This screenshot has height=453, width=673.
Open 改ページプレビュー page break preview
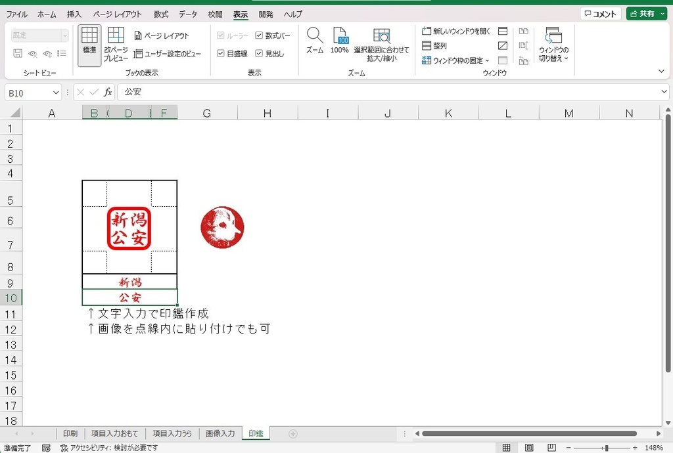(116, 45)
